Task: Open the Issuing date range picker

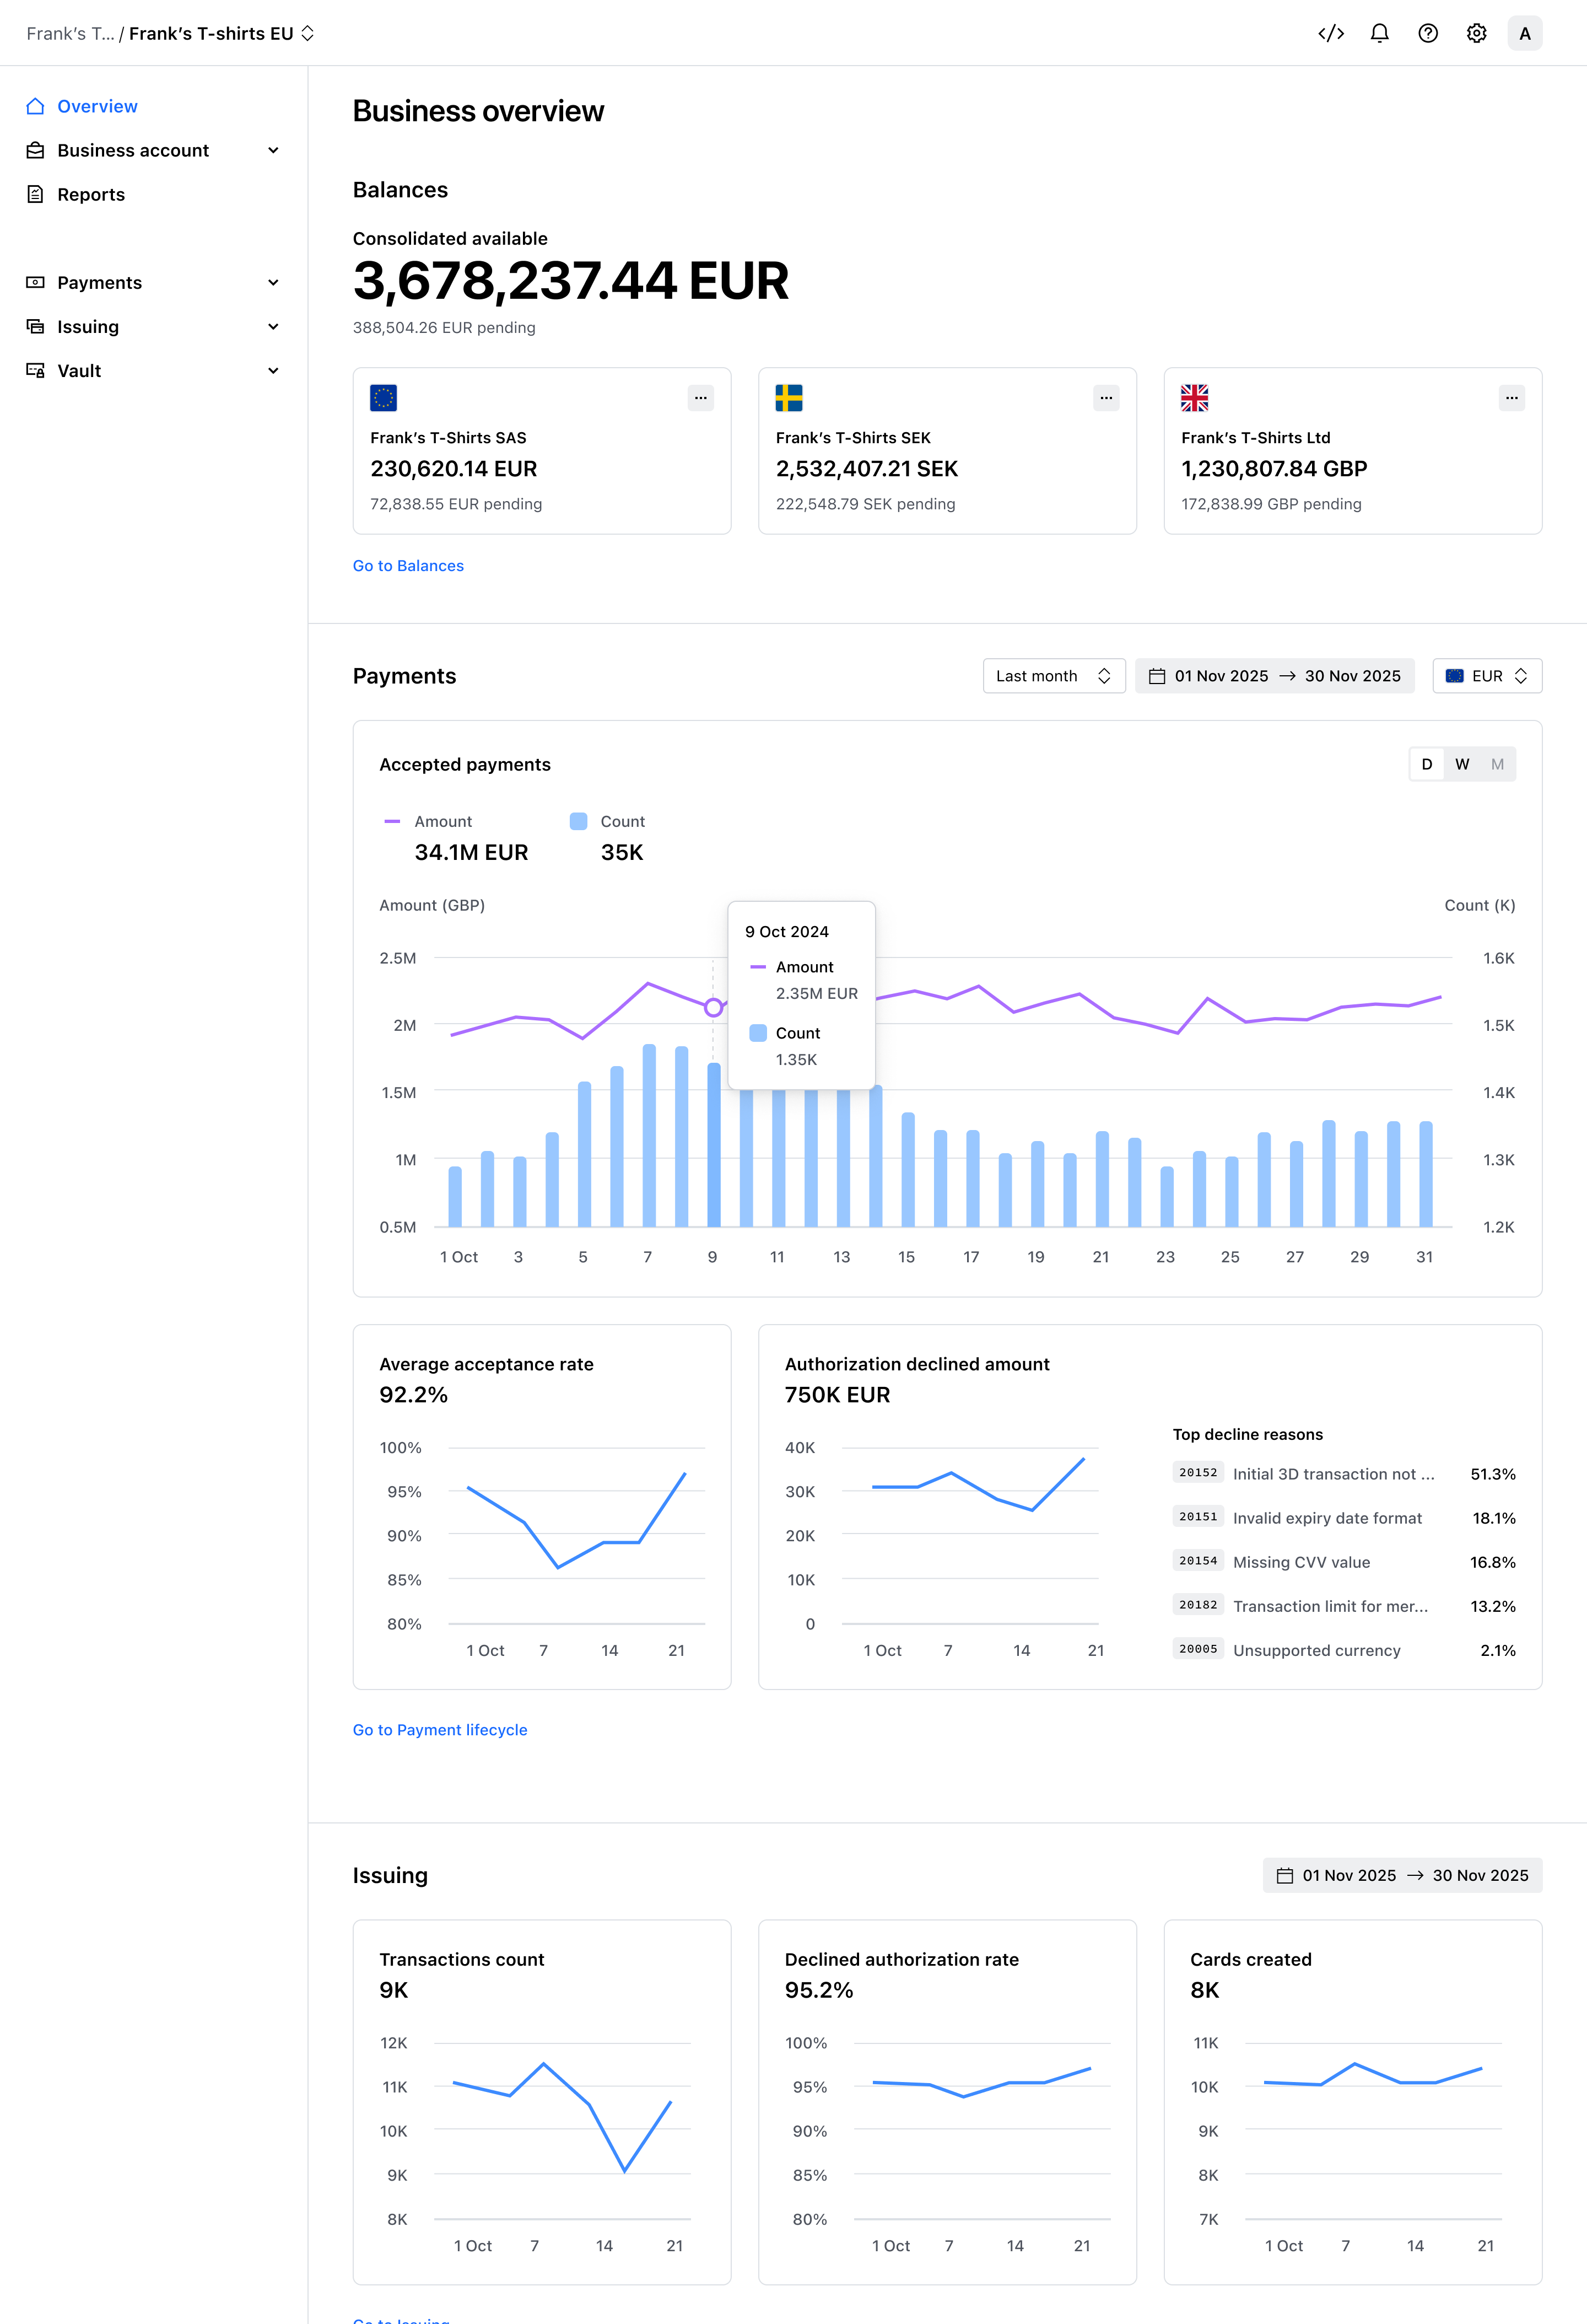Action: [x=1402, y=1875]
